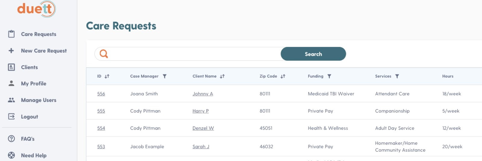Sort the table by ID column
482x161 pixels.
[x=107, y=77]
